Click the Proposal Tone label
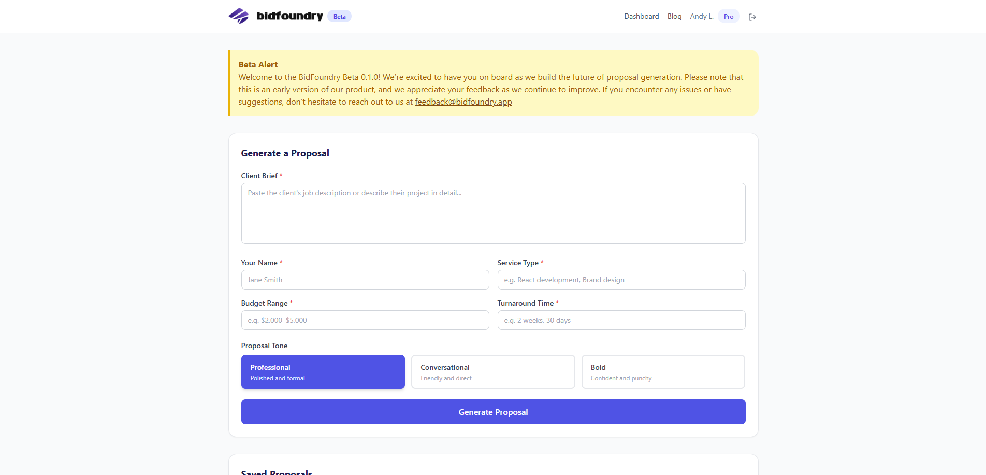986x475 pixels. coord(264,346)
